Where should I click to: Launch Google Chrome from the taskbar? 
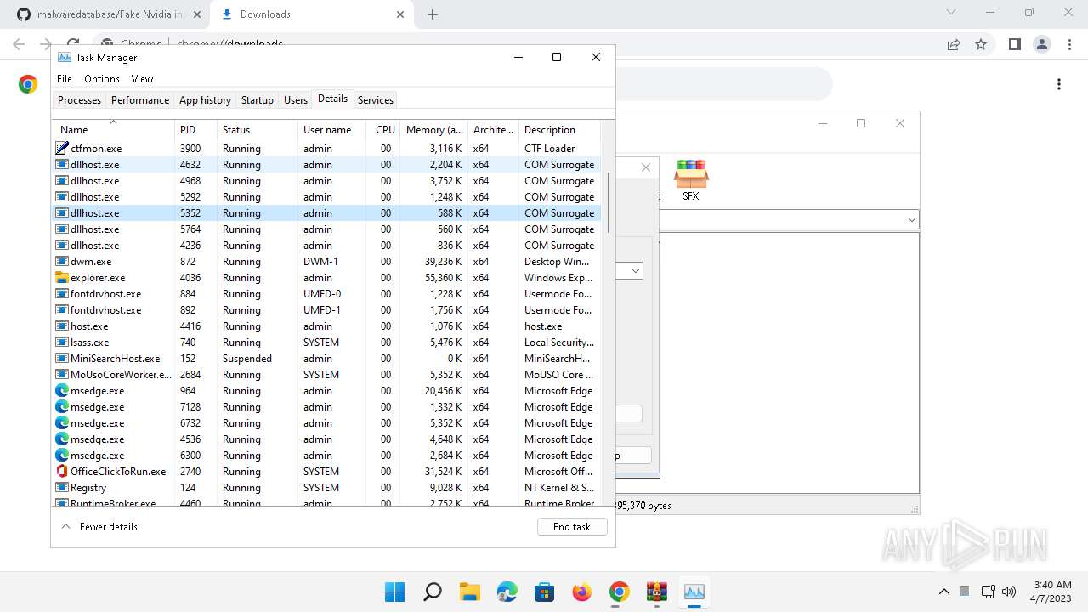(x=619, y=592)
